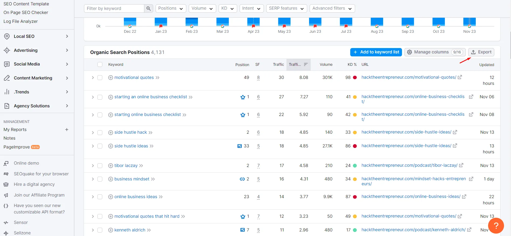Click the Social Media icon in sidebar
Viewport: 511px width, 236px height.
[7, 64]
